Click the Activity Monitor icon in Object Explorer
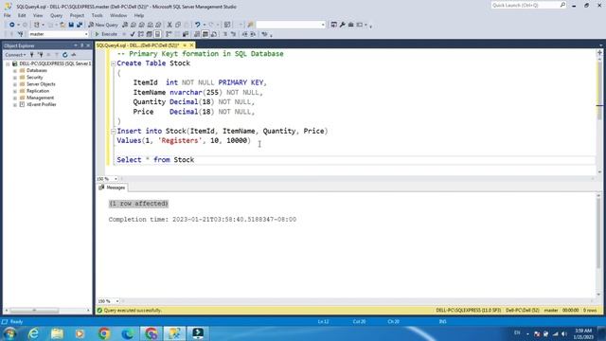Image resolution: width=606 pixels, height=341 pixels. coord(74,55)
